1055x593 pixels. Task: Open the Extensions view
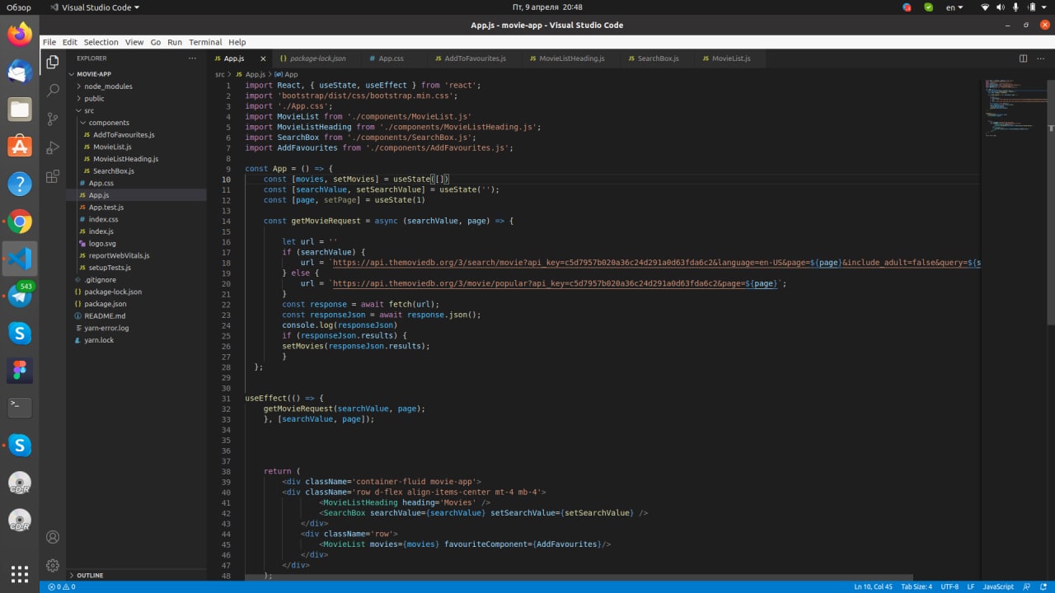[x=53, y=176]
